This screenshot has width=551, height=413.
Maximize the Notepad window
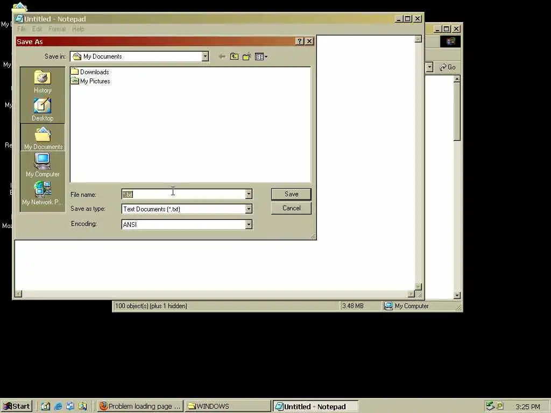(408, 19)
